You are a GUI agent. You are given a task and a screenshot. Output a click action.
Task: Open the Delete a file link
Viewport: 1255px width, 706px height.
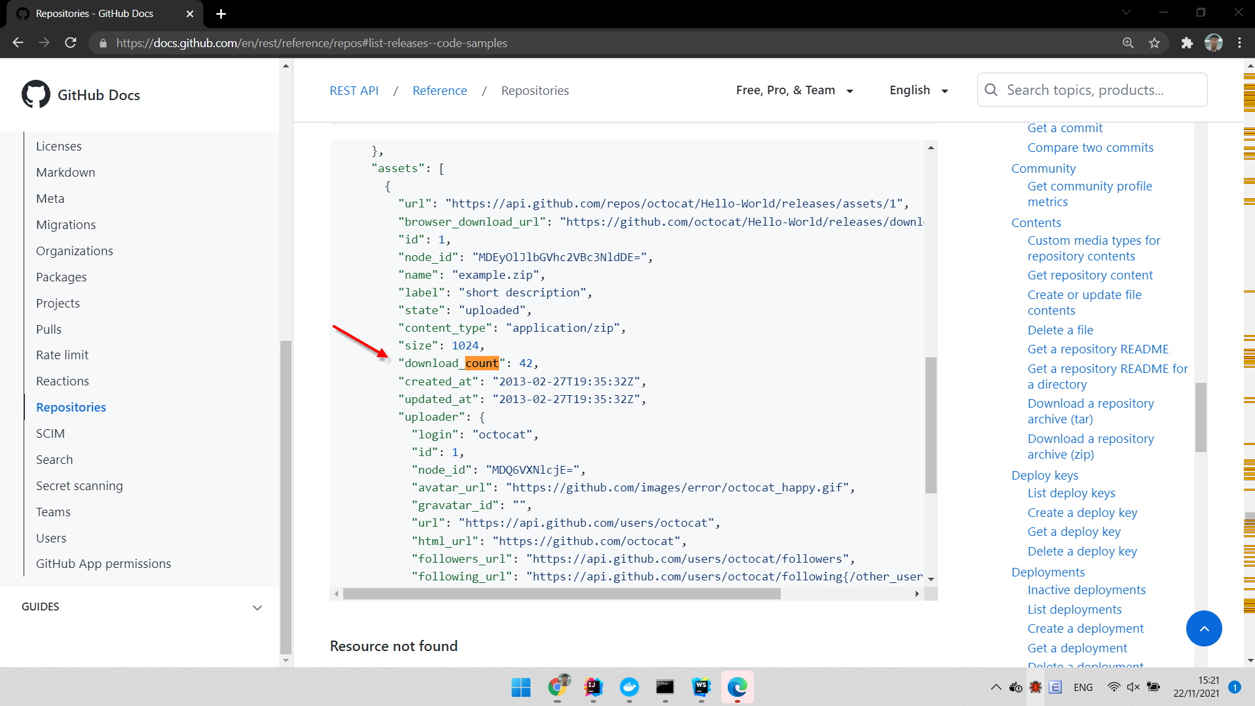click(x=1060, y=330)
